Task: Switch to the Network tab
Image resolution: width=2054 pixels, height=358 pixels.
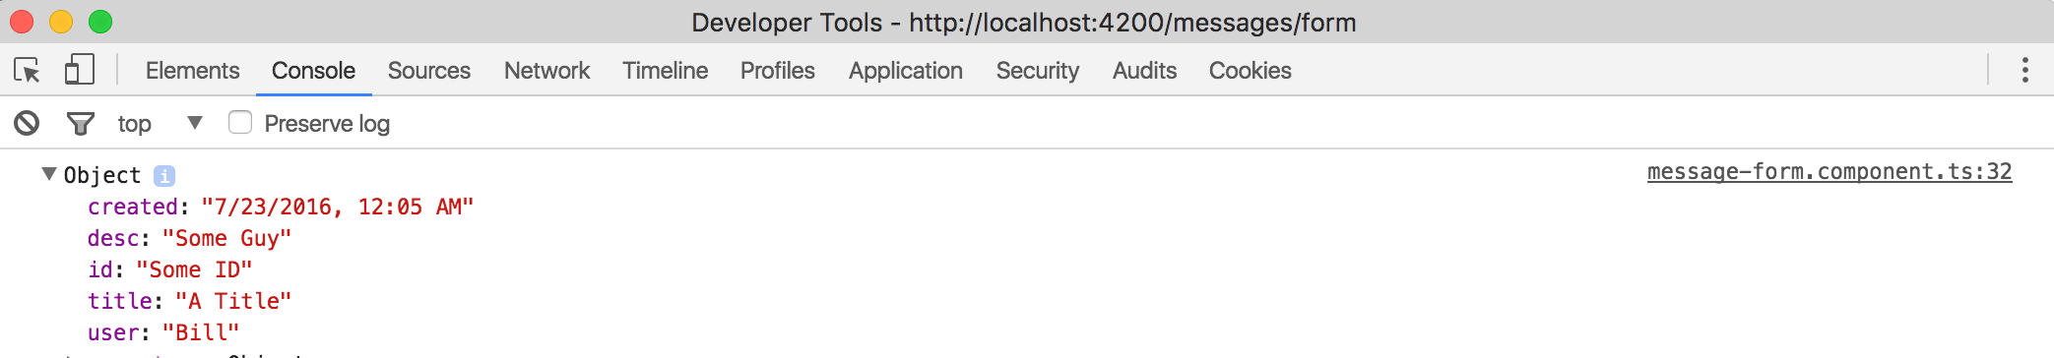Action: click(x=546, y=71)
